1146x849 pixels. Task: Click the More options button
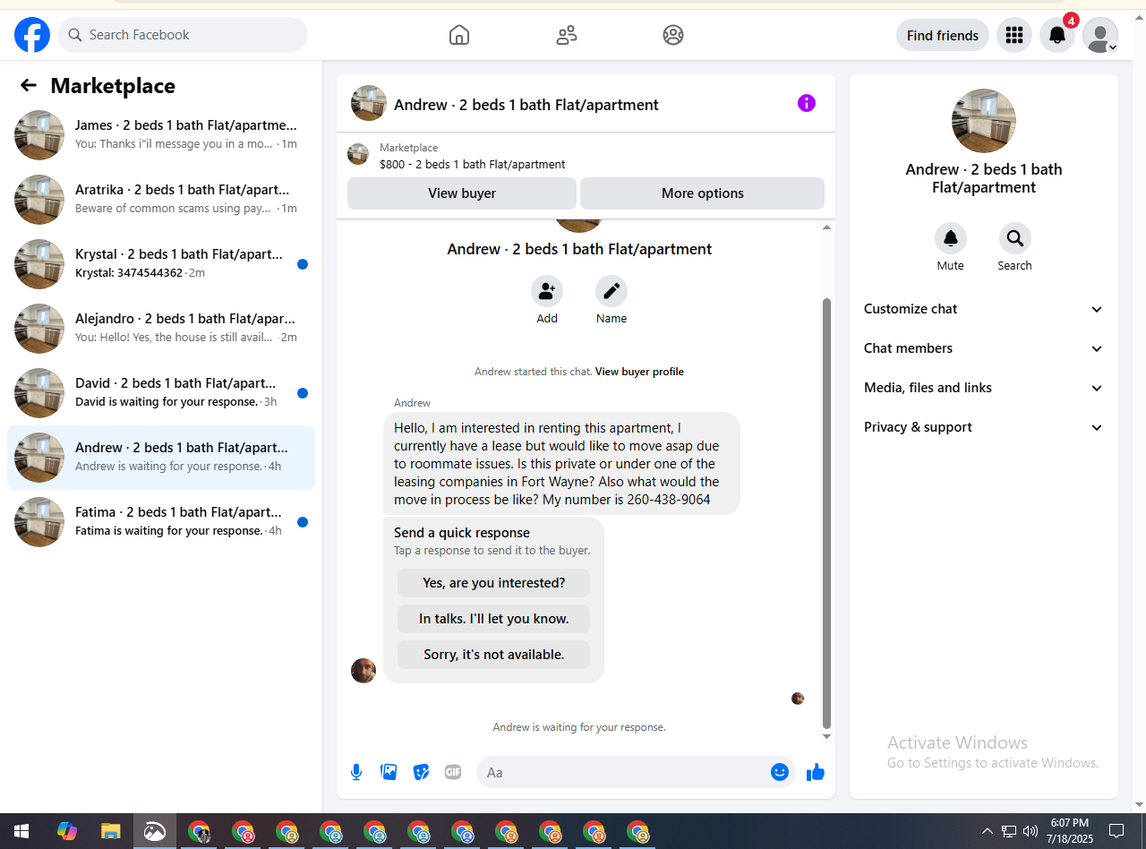(702, 193)
